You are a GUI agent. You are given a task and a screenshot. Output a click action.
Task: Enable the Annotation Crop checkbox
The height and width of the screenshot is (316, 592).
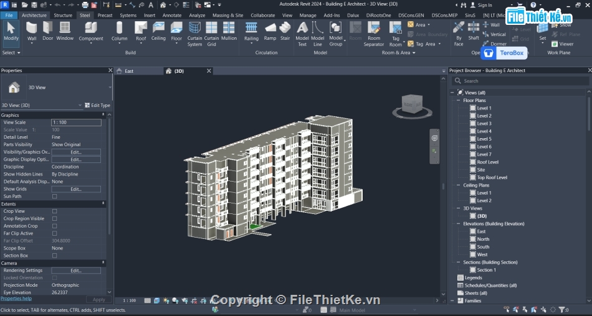pos(54,226)
